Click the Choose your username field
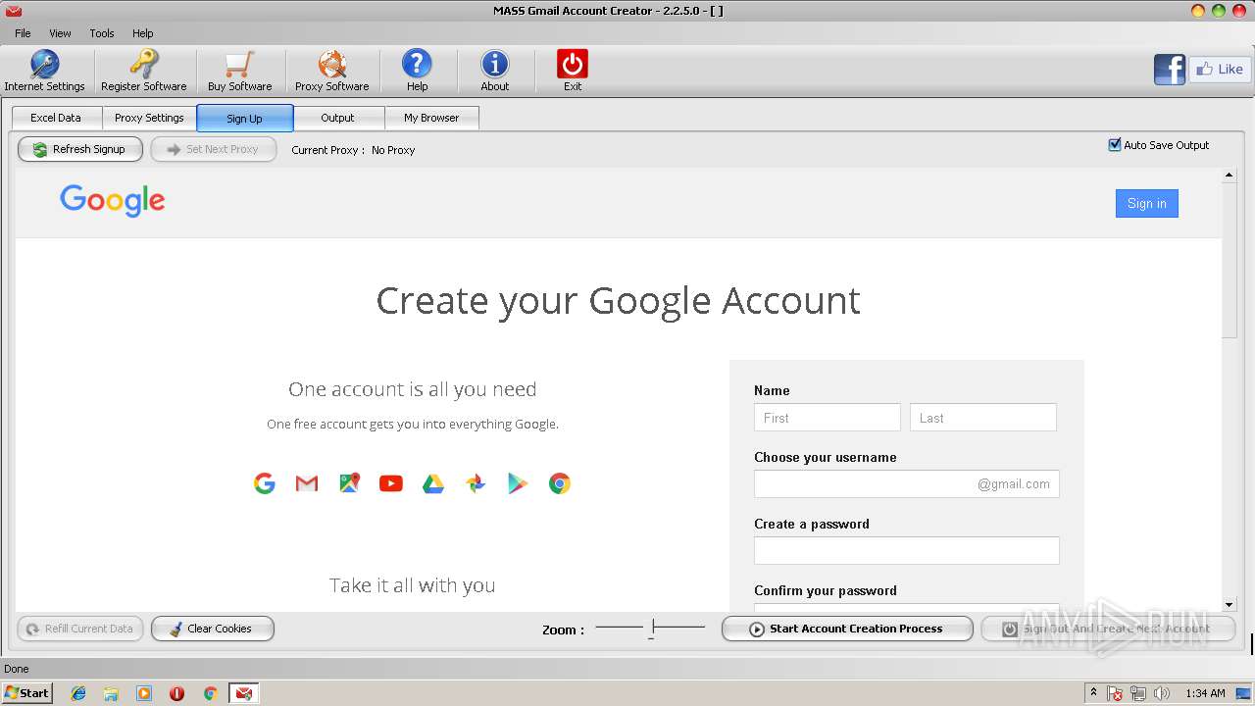This screenshot has width=1255, height=706. (x=907, y=484)
